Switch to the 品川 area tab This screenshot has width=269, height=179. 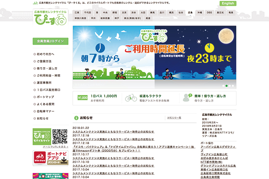coord(162,13)
